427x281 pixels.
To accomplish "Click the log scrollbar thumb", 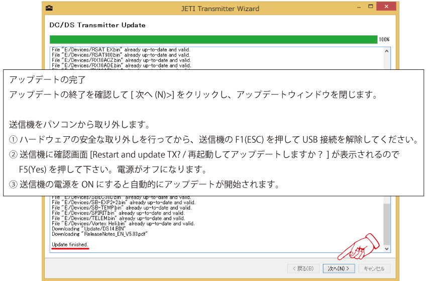I will pos(387,224).
